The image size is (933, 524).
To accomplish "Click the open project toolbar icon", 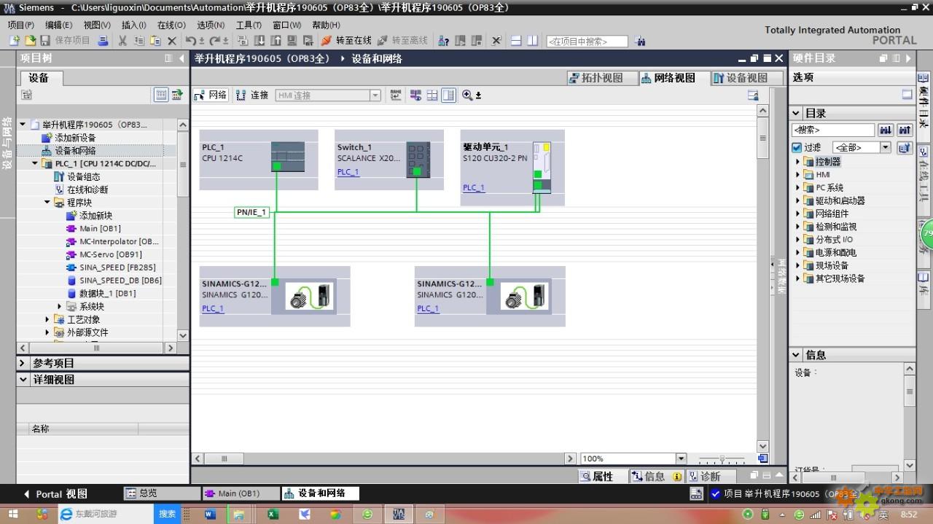I will [x=30, y=41].
